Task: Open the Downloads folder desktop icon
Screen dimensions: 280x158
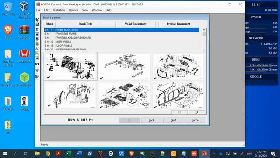Action: click(8, 79)
